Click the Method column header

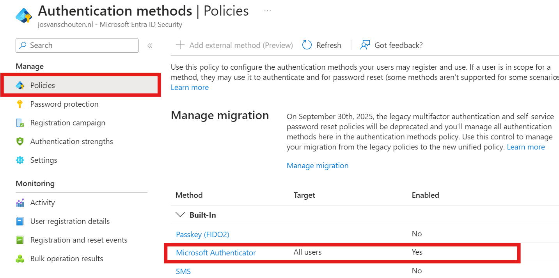[x=189, y=195]
